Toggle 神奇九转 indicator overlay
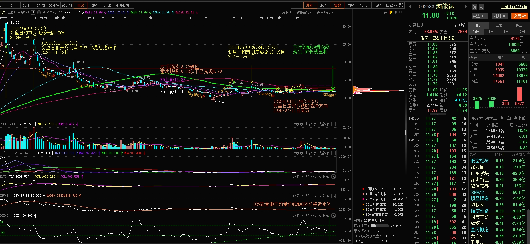Screen dimensions: 530x244 pyautogui.click(x=50, y=12)
